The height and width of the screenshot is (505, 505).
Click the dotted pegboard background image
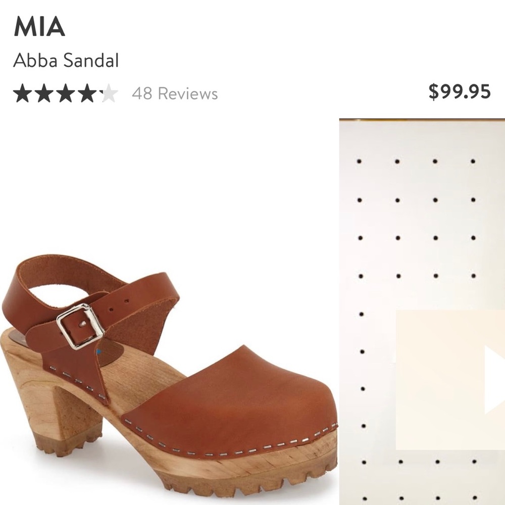(399, 202)
